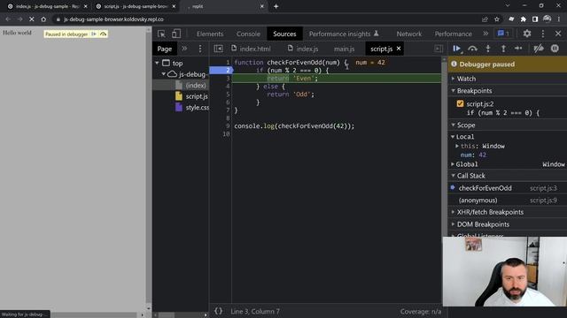Show more DevTools tabs chevron
Image resolution: width=567 pixels, height=318 pixels.
click(485, 34)
